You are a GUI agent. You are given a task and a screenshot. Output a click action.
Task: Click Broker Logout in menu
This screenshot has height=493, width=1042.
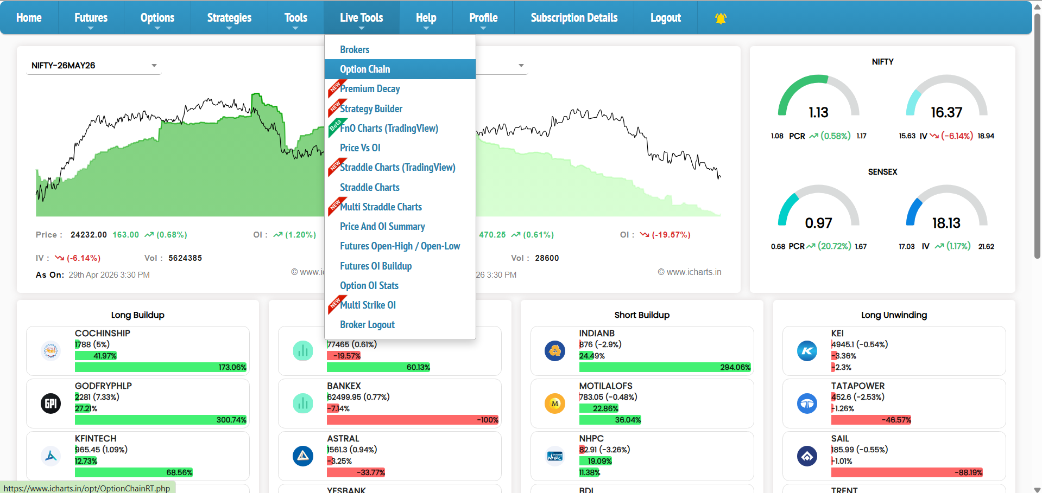click(x=400, y=324)
